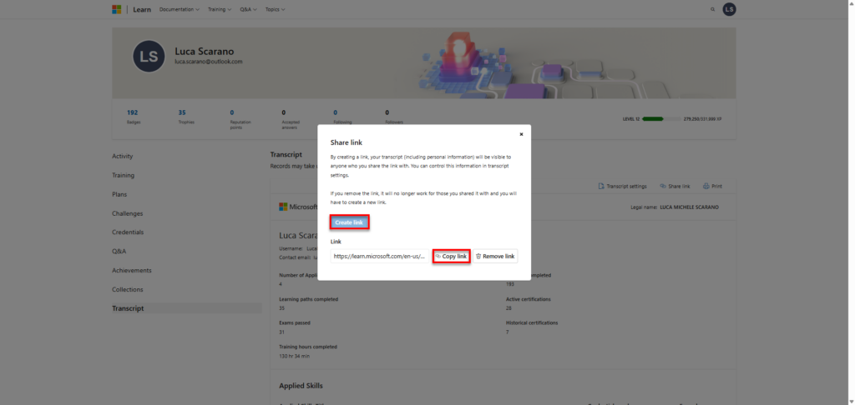Click the large LS profile picture

pyautogui.click(x=149, y=56)
